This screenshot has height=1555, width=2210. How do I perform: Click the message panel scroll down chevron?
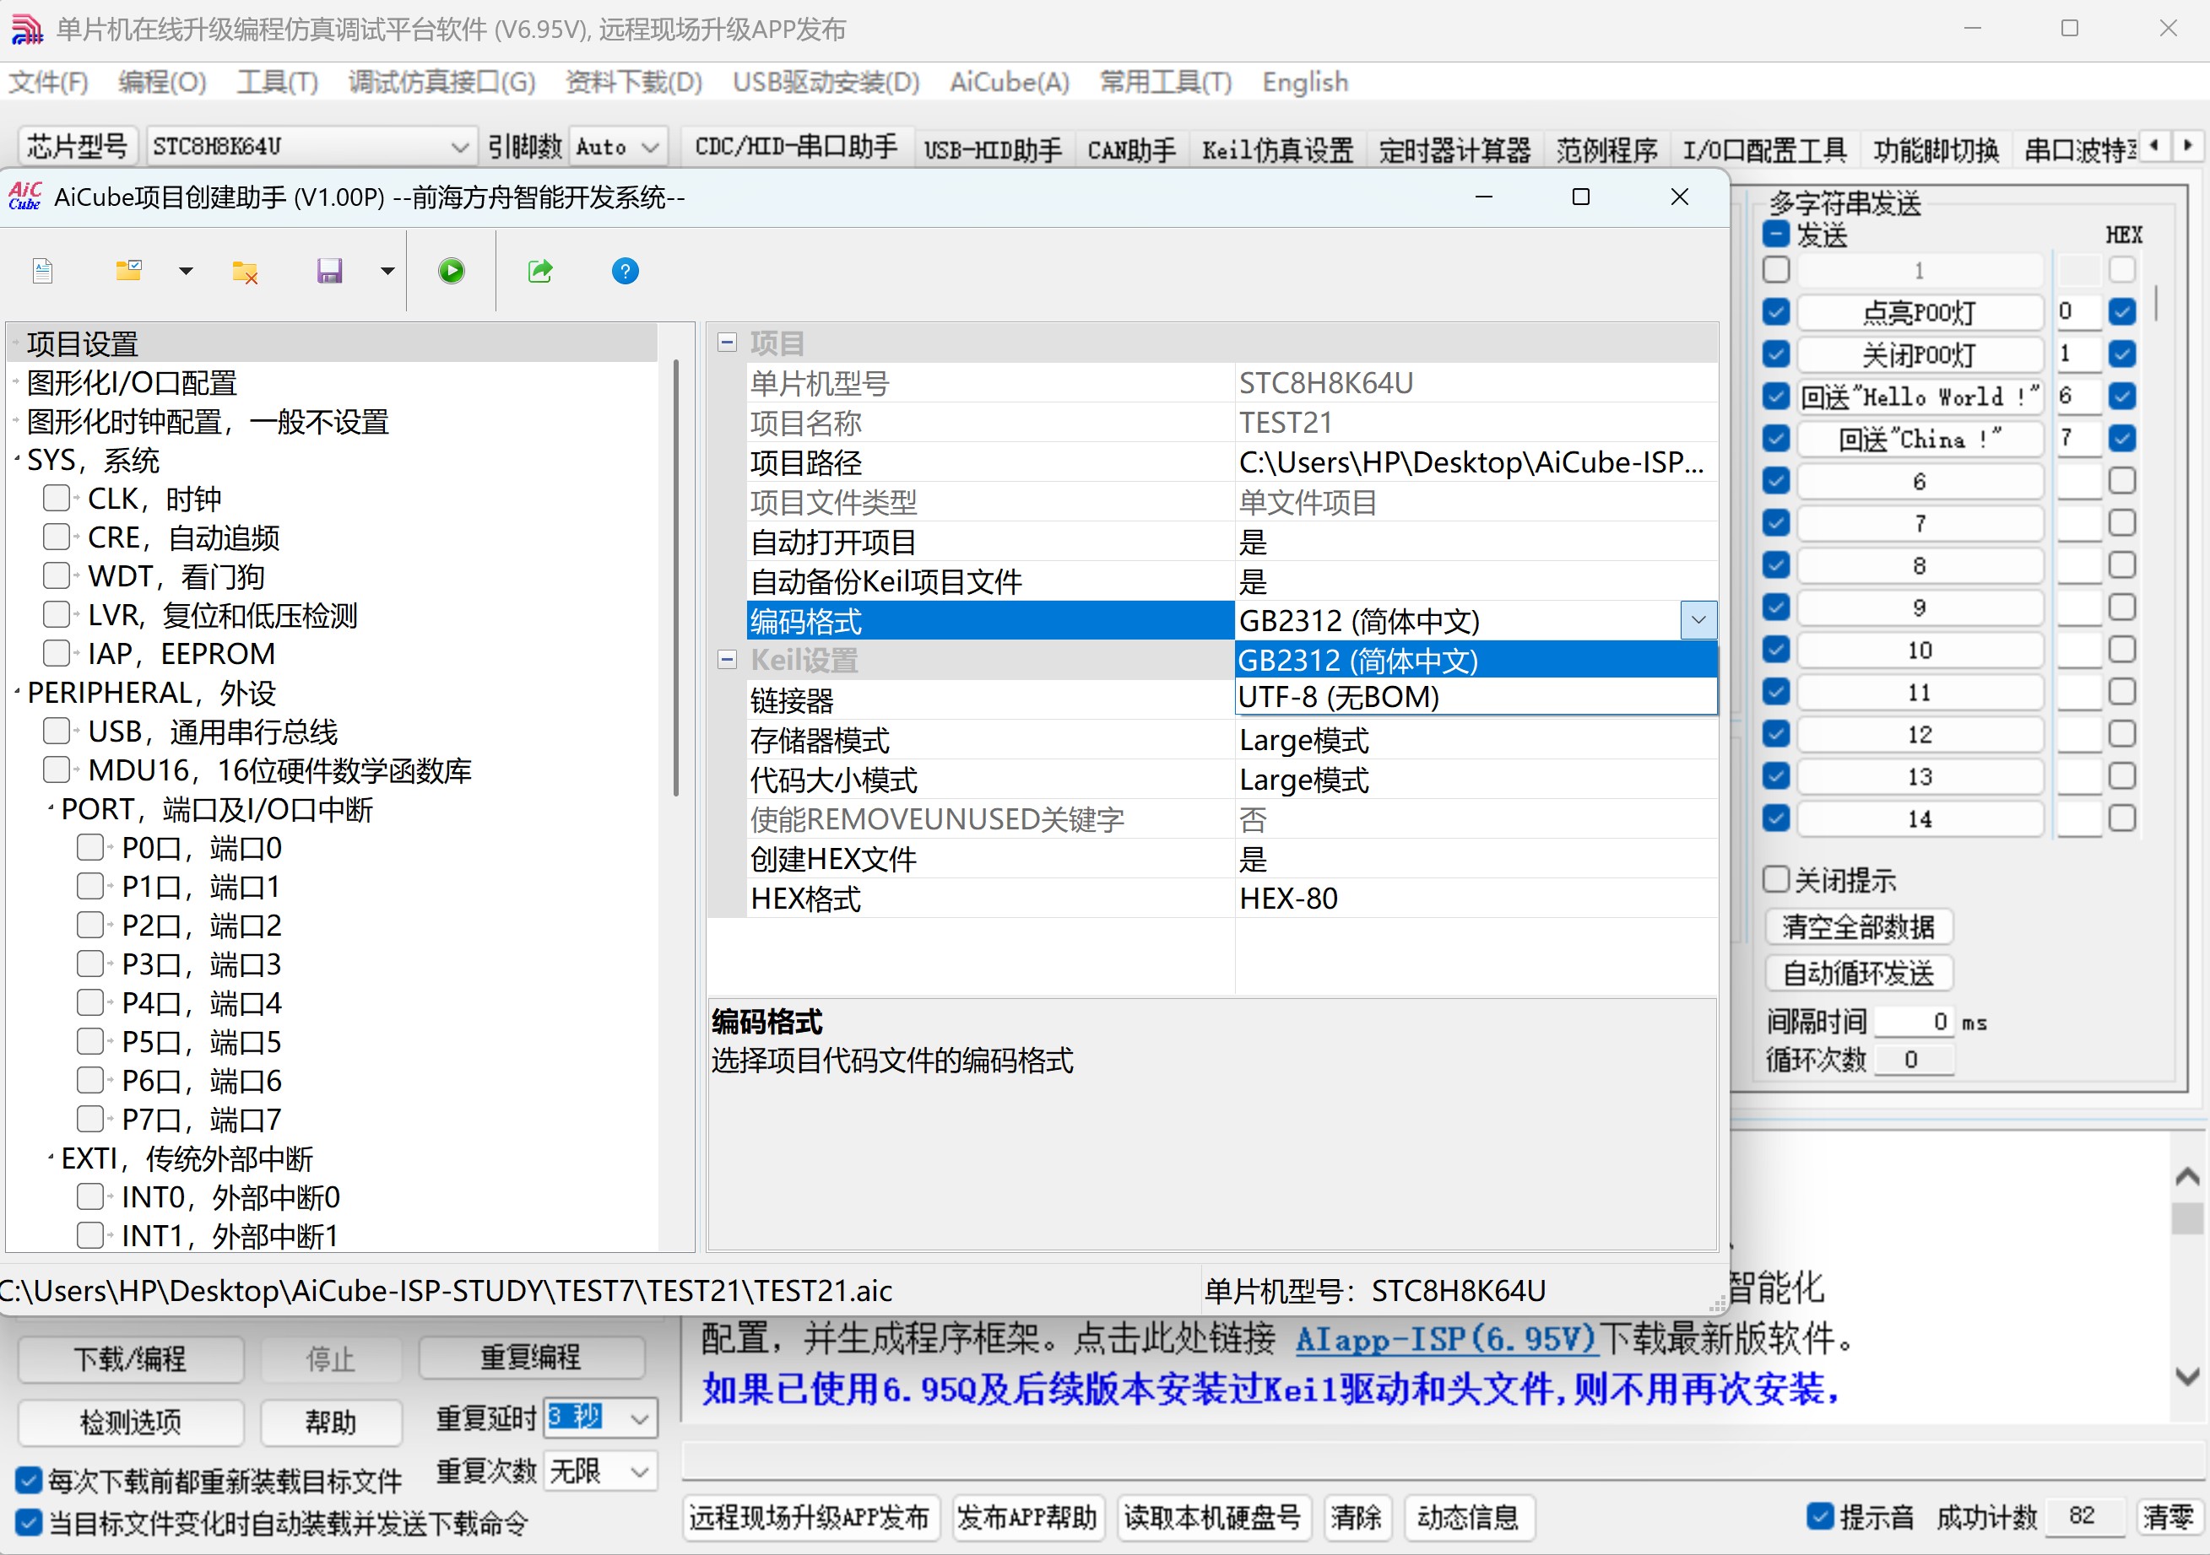point(2187,1376)
